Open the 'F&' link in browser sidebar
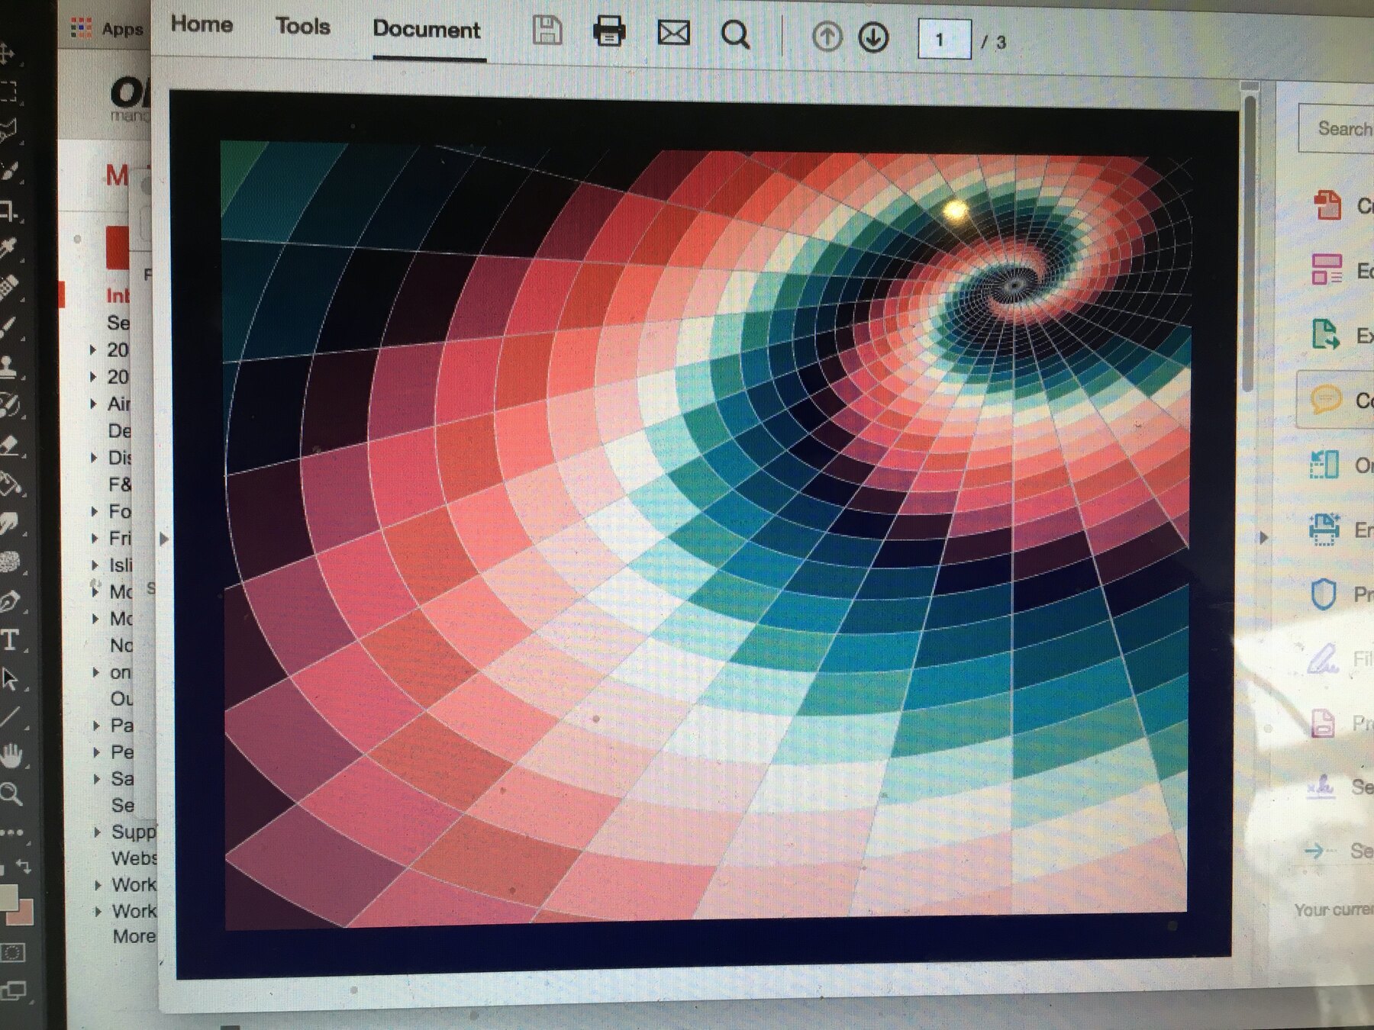The image size is (1374, 1030). (x=120, y=484)
